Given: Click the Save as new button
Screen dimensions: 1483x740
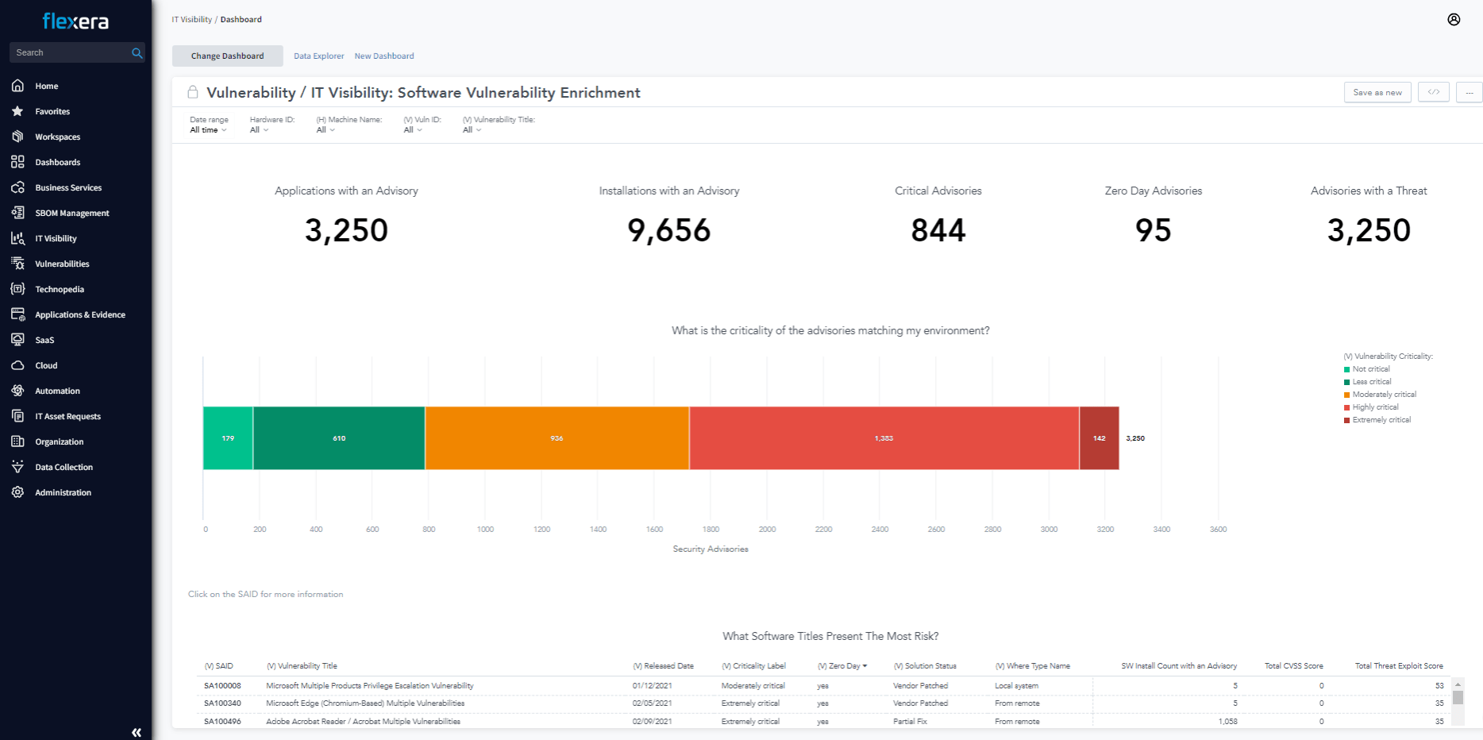Looking at the screenshot, I should (1377, 92).
